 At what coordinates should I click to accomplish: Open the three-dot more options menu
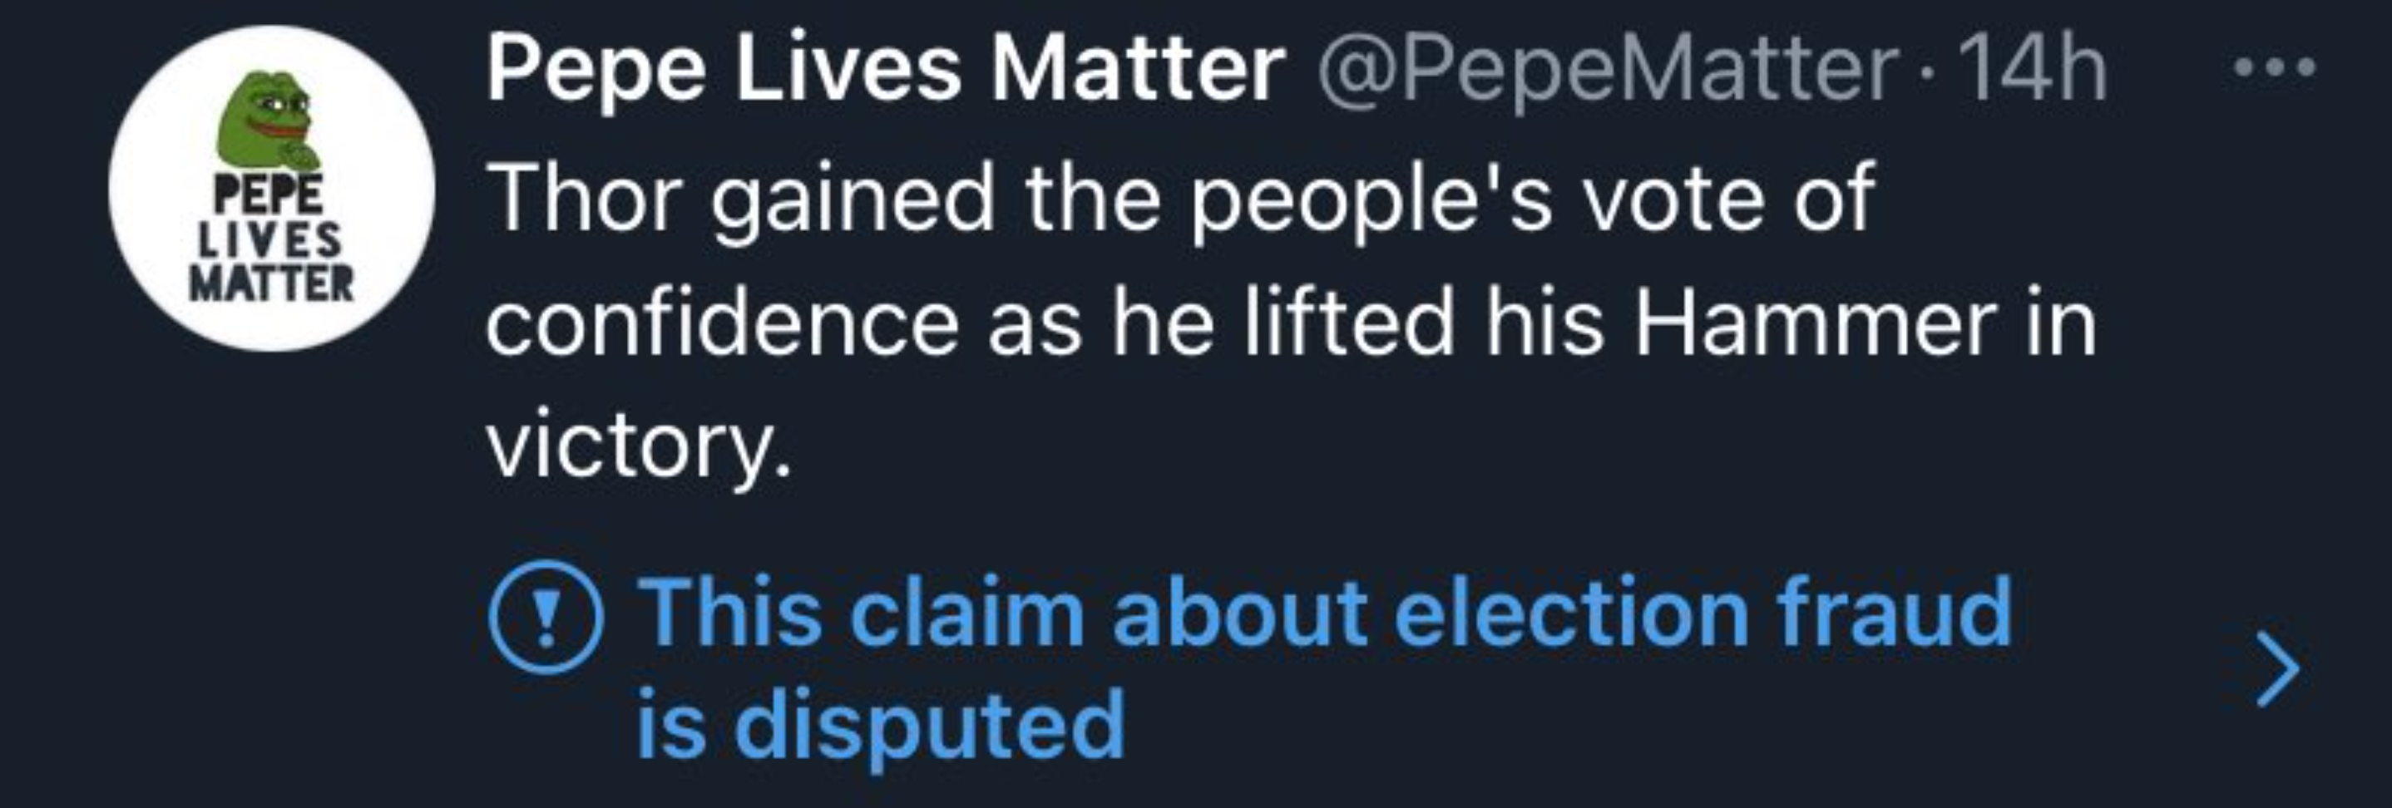[2274, 67]
